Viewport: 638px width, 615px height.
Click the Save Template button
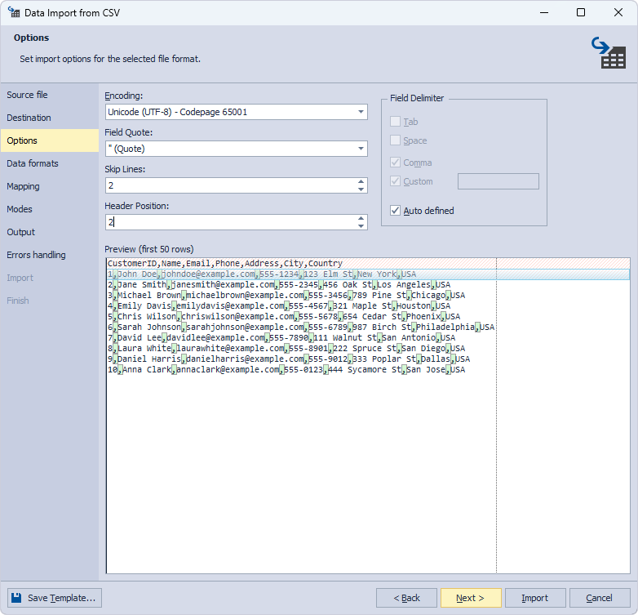[x=55, y=598]
